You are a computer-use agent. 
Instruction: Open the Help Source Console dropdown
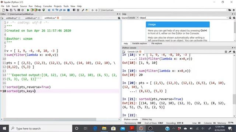coord(133,18)
